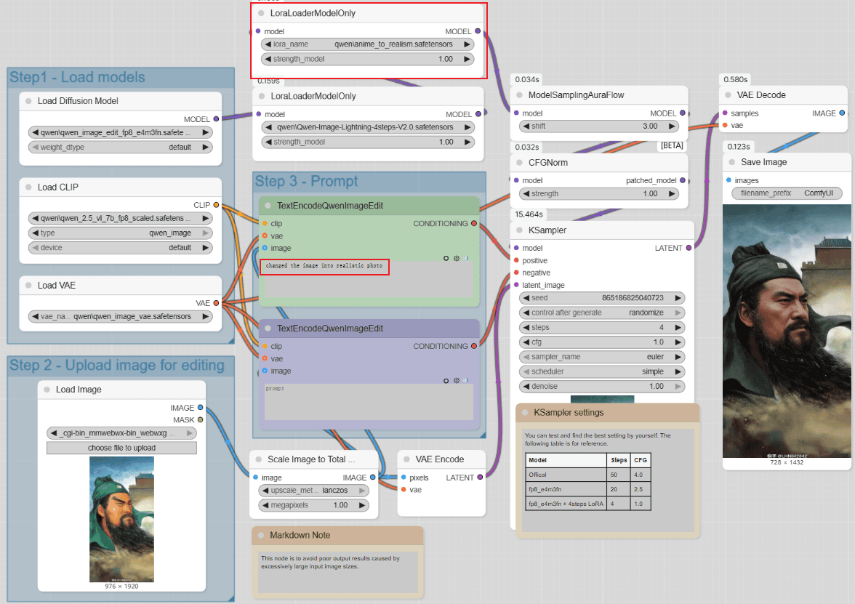This screenshot has height=604, width=855.
Task: Toggle collapse on the Load Diffusion Model node
Action: click(x=28, y=101)
